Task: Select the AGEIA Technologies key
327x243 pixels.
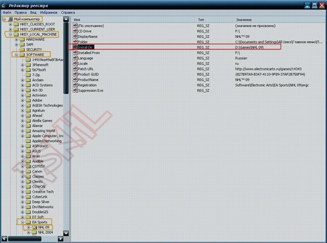Action: (48, 105)
